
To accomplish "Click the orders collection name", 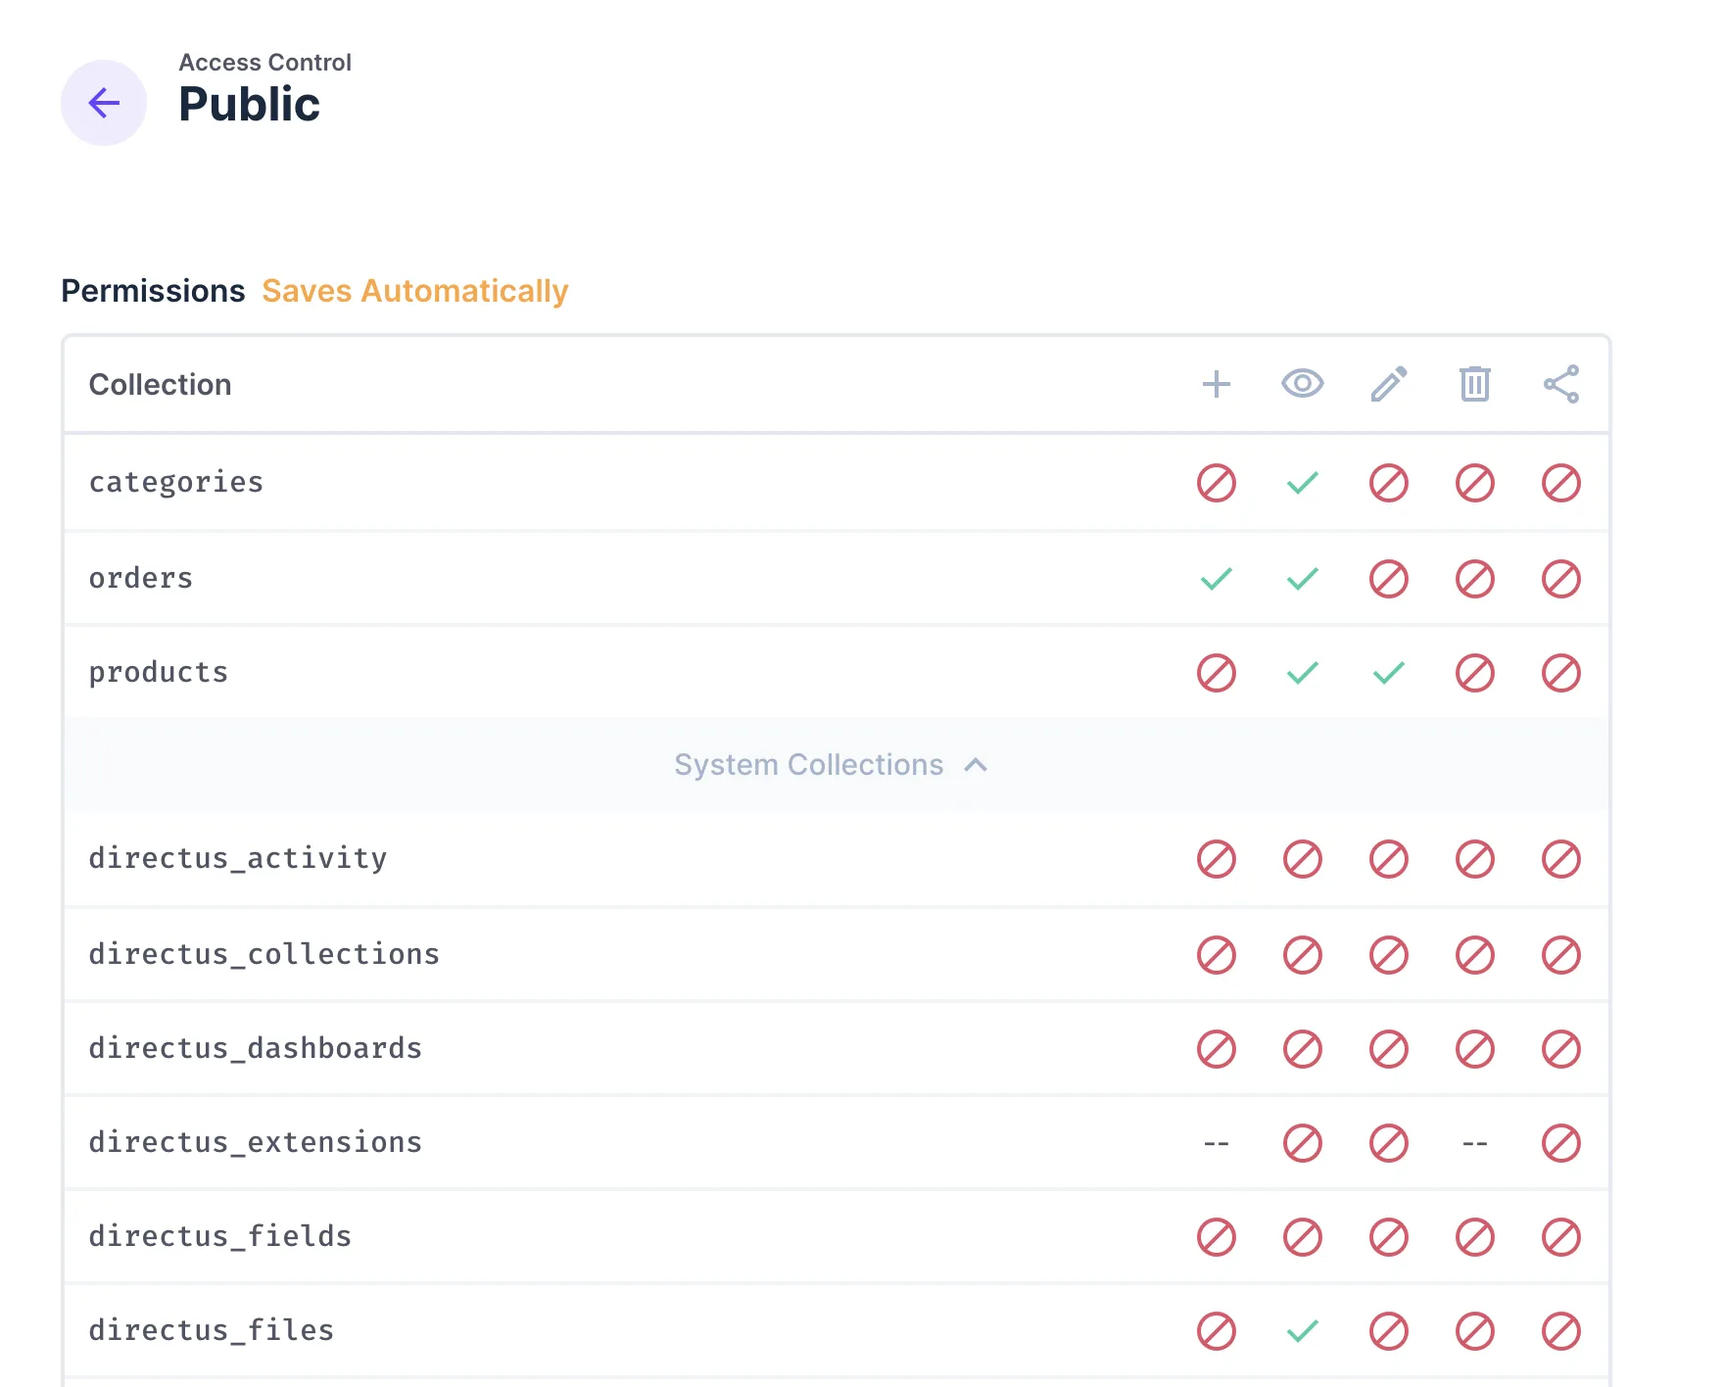I will pos(141,578).
